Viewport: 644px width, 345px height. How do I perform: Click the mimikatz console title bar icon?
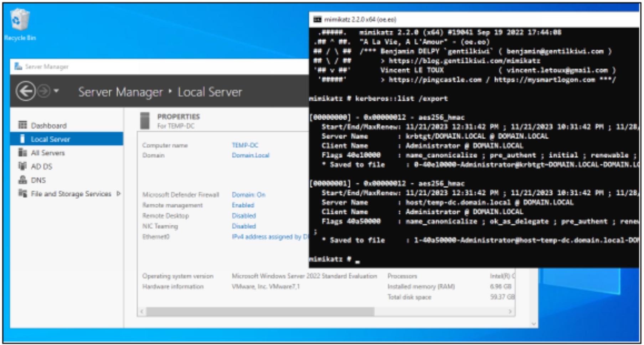pos(317,20)
